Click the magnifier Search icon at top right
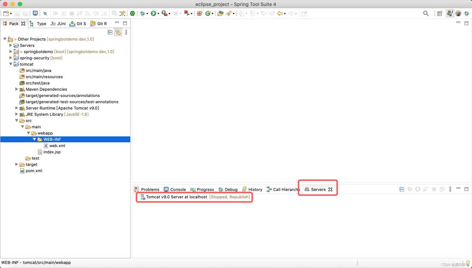The height and width of the screenshot is (268, 472). (426, 13)
